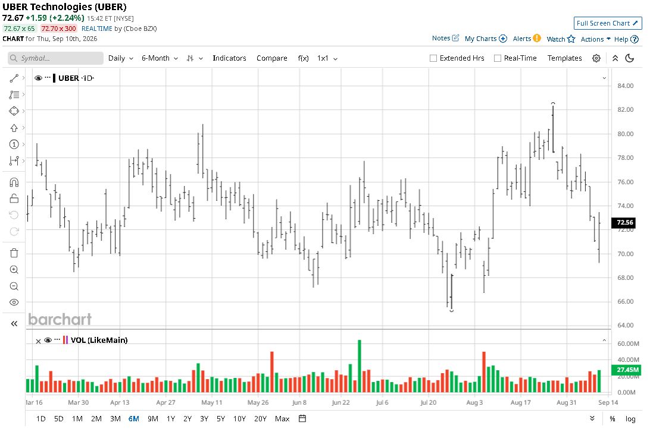The width and height of the screenshot is (650, 432).
Task: Toggle visibility of VOL indicator
Action: tap(48, 340)
